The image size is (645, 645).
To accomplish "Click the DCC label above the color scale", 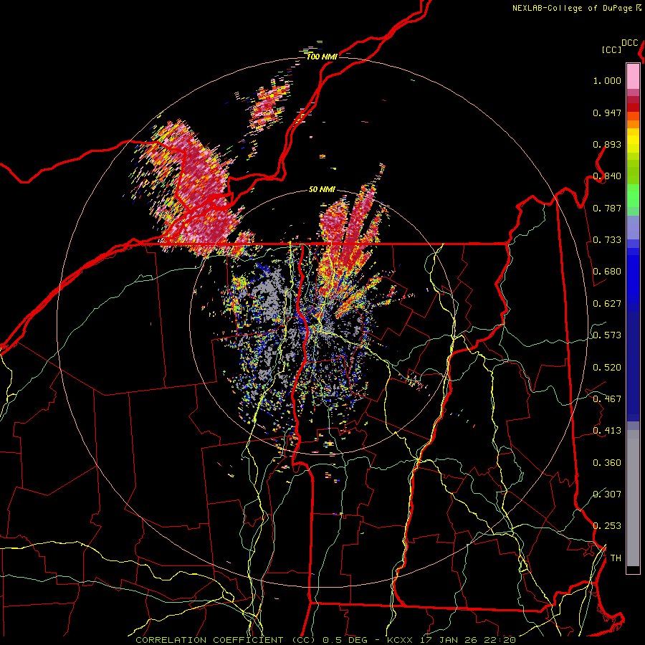I will (630, 43).
